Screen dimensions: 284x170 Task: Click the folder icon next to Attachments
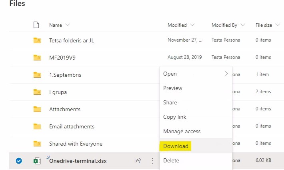(37, 109)
